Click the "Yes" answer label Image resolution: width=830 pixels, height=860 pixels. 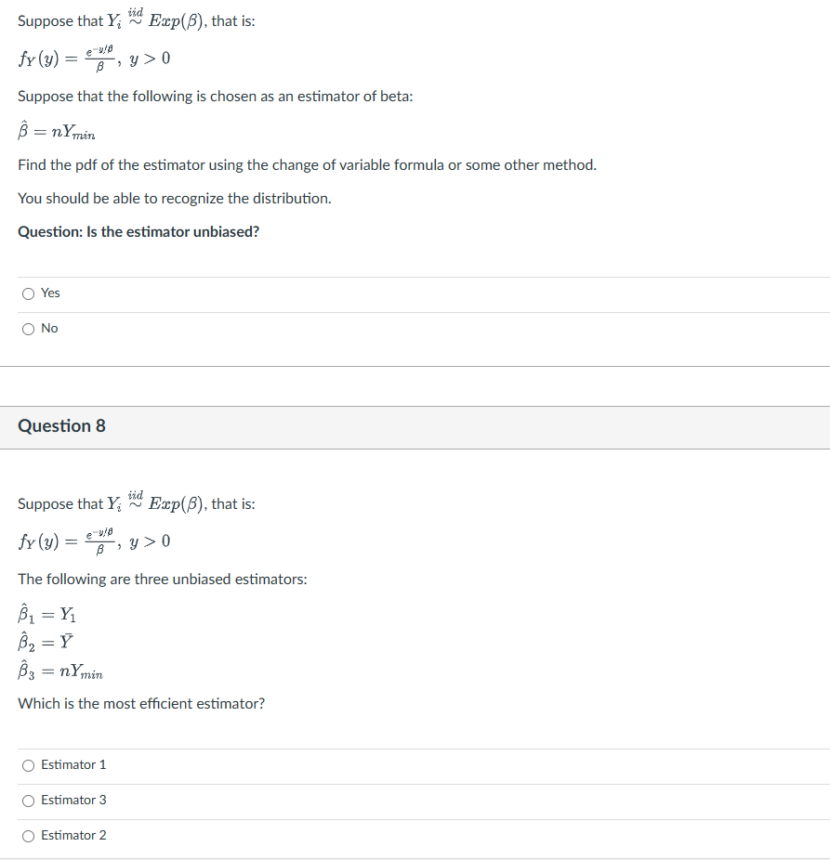48,293
